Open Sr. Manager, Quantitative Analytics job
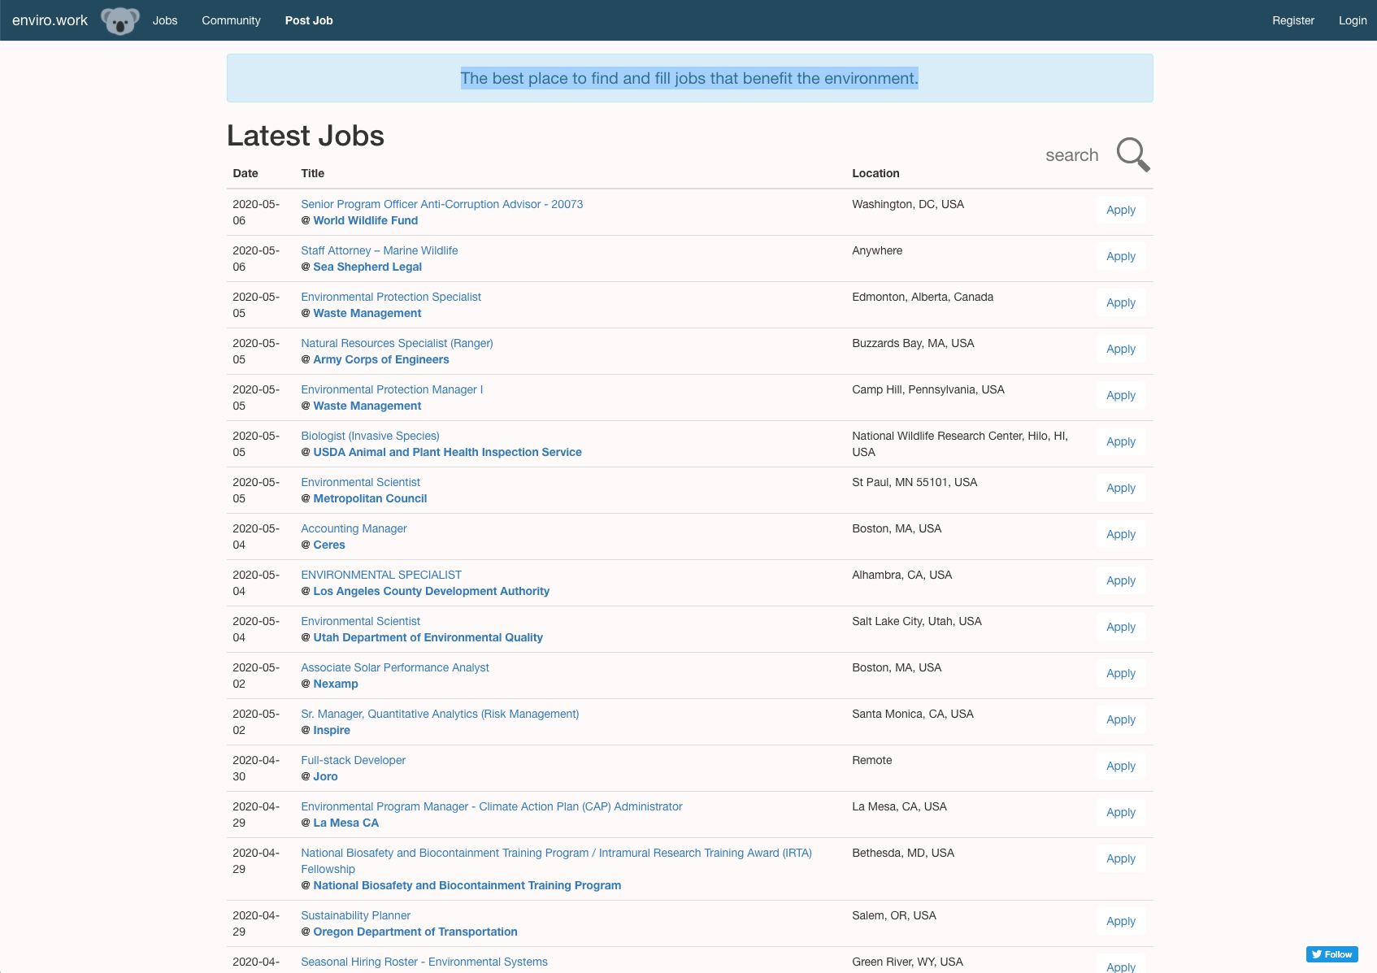 pos(440,714)
